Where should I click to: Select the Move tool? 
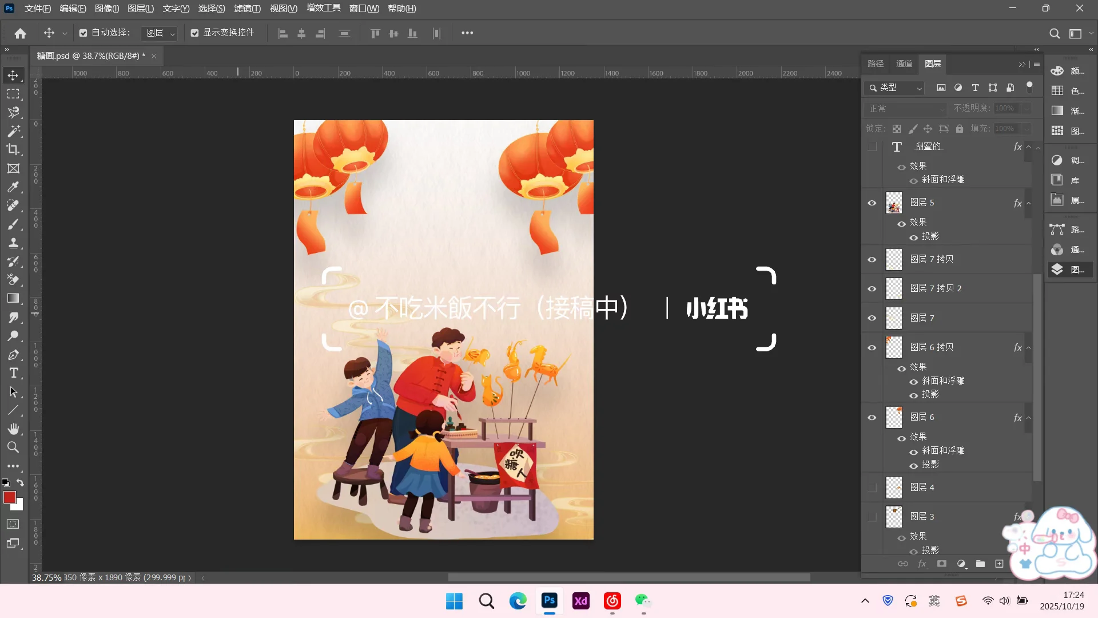(14, 75)
